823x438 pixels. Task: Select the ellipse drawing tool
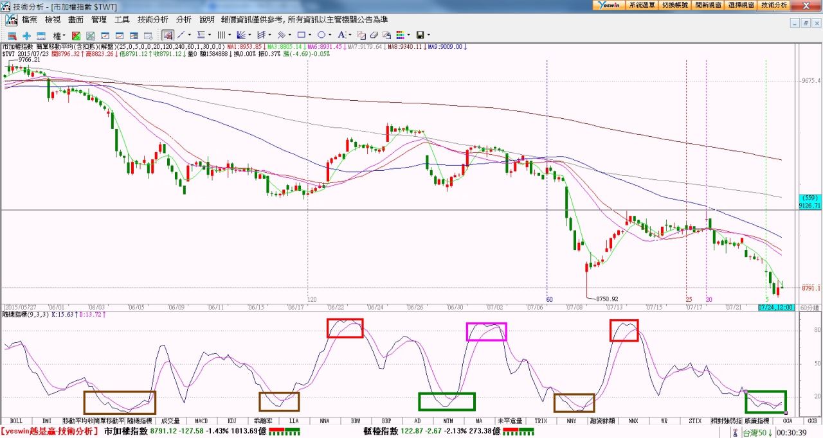[321, 35]
